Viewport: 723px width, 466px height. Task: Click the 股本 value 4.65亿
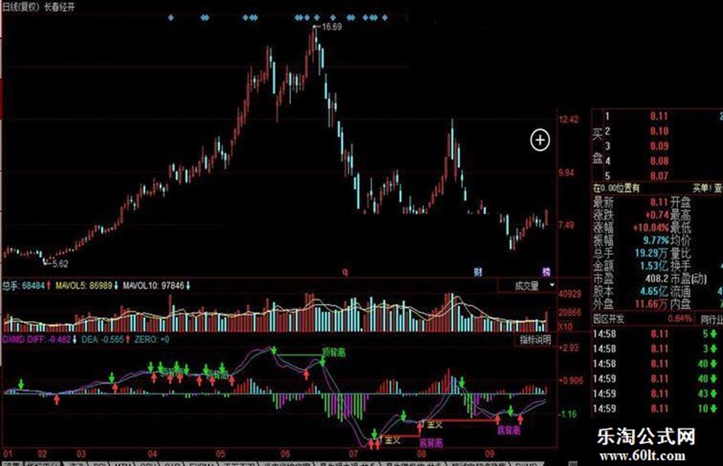654,292
